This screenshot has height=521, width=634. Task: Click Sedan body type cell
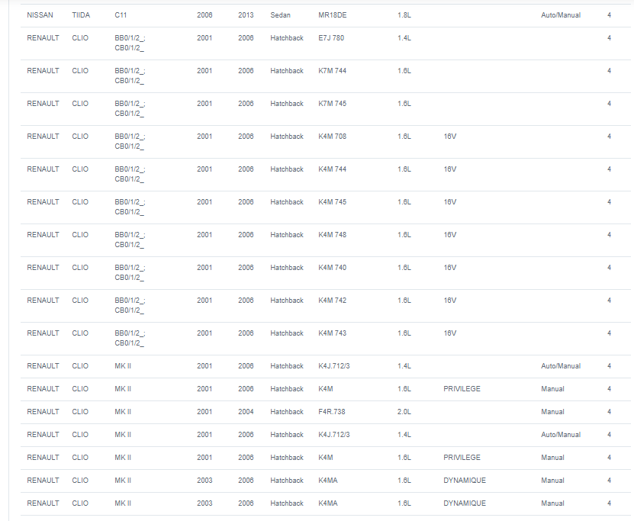pos(280,15)
